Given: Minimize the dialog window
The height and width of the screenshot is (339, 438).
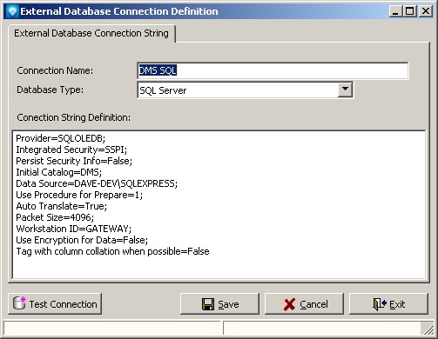Looking at the screenshot, I should (395, 11).
